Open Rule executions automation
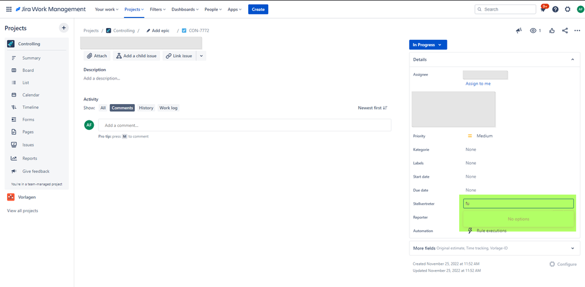This screenshot has height=287, width=585. pyautogui.click(x=487, y=231)
